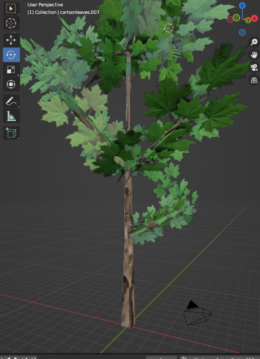Click the User Perspective label

(45, 5)
